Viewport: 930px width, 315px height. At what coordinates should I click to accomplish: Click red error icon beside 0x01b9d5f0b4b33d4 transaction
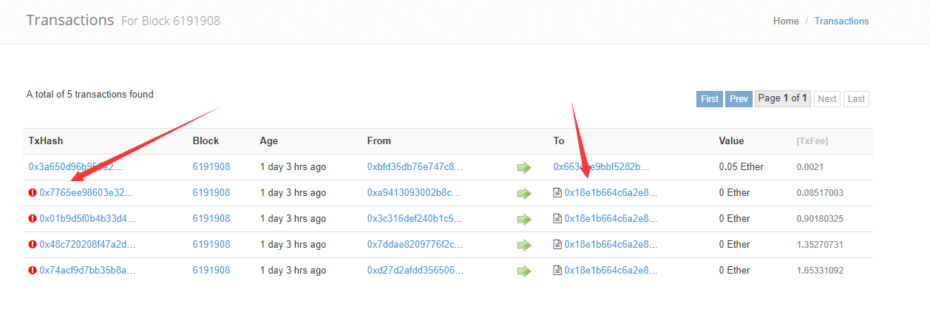(x=33, y=219)
